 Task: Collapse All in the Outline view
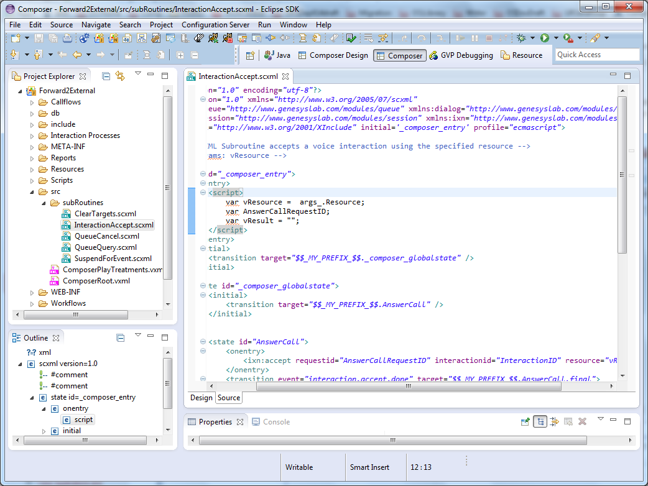point(121,337)
